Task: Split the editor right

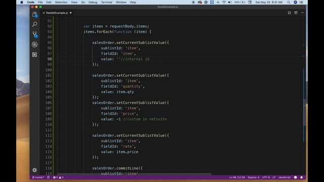Action: pyautogui.click(x=296, y=13)
